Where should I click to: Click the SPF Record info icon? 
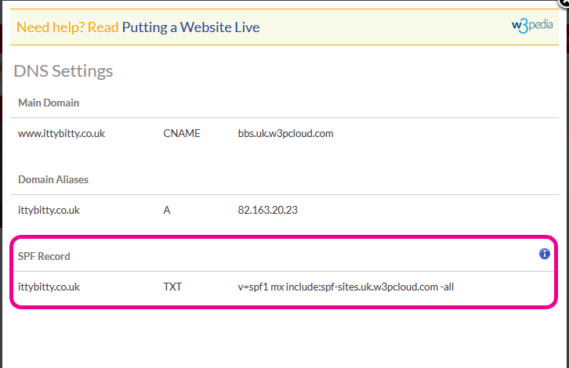tap(545, 254)
